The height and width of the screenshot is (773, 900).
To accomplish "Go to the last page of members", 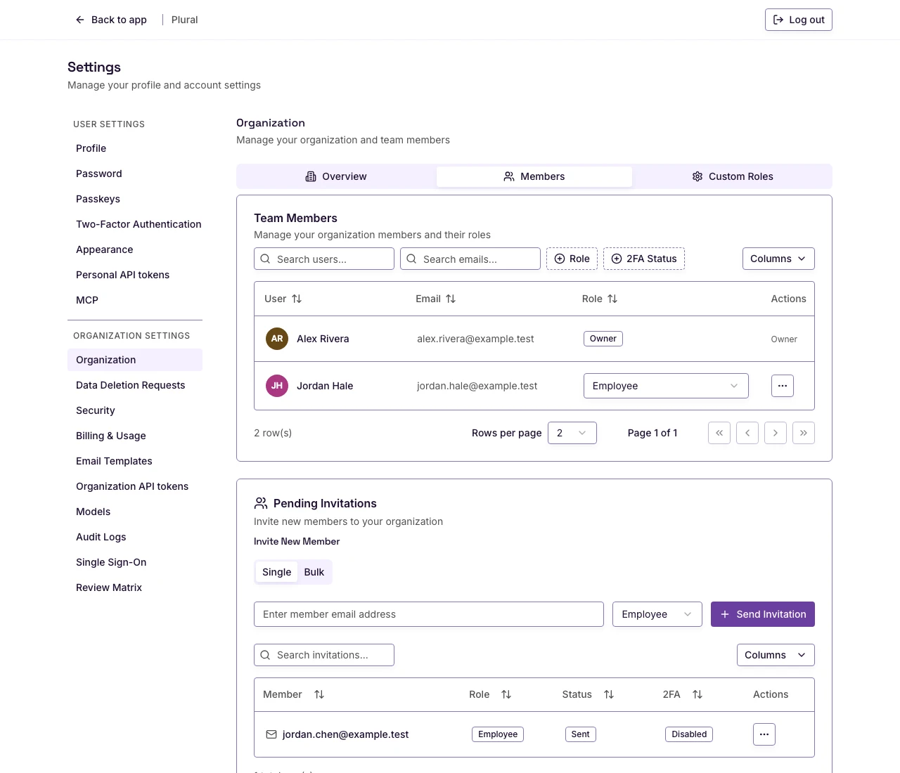I will pyautogui.click(x=804, y=433).
